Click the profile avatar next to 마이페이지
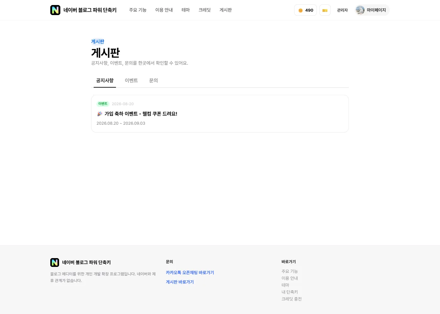 [x=360, y=10]
